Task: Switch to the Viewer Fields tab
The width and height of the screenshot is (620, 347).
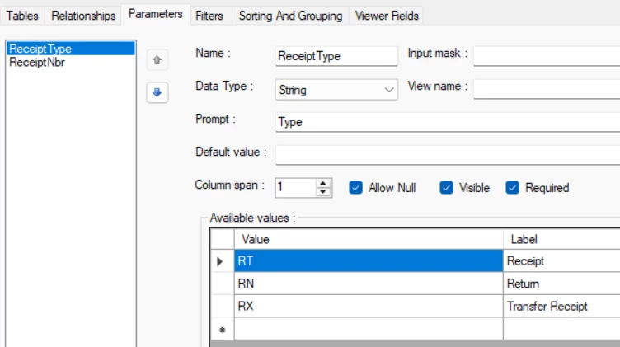Action: pyautogui.click(x=387, y=16)
